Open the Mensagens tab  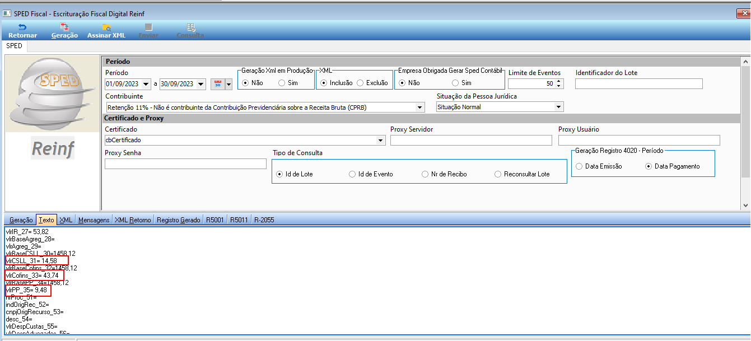click(x=94, y=220)
